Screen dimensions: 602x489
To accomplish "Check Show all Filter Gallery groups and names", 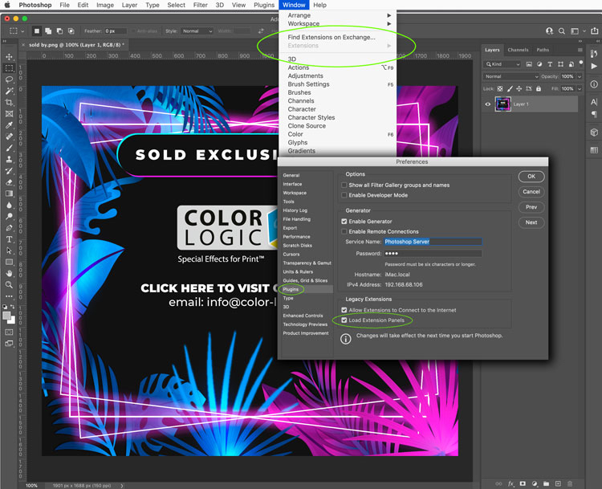I will pyautogui.click(x=344, y=185).
